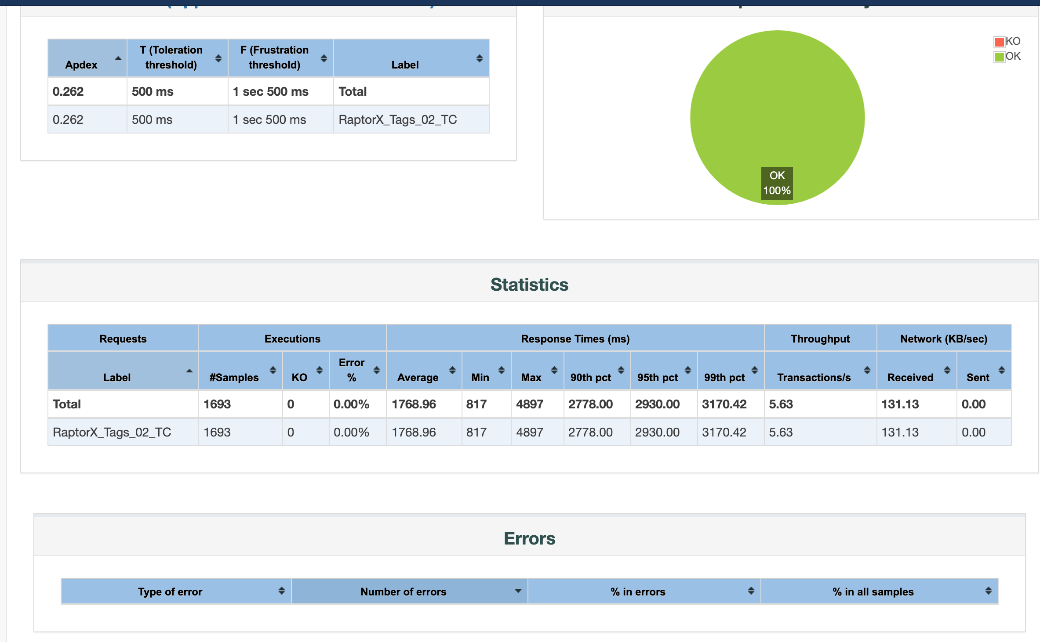Click Frustration threshold sort arrows
Screen dimensions: 1040x642
point(324,58)
